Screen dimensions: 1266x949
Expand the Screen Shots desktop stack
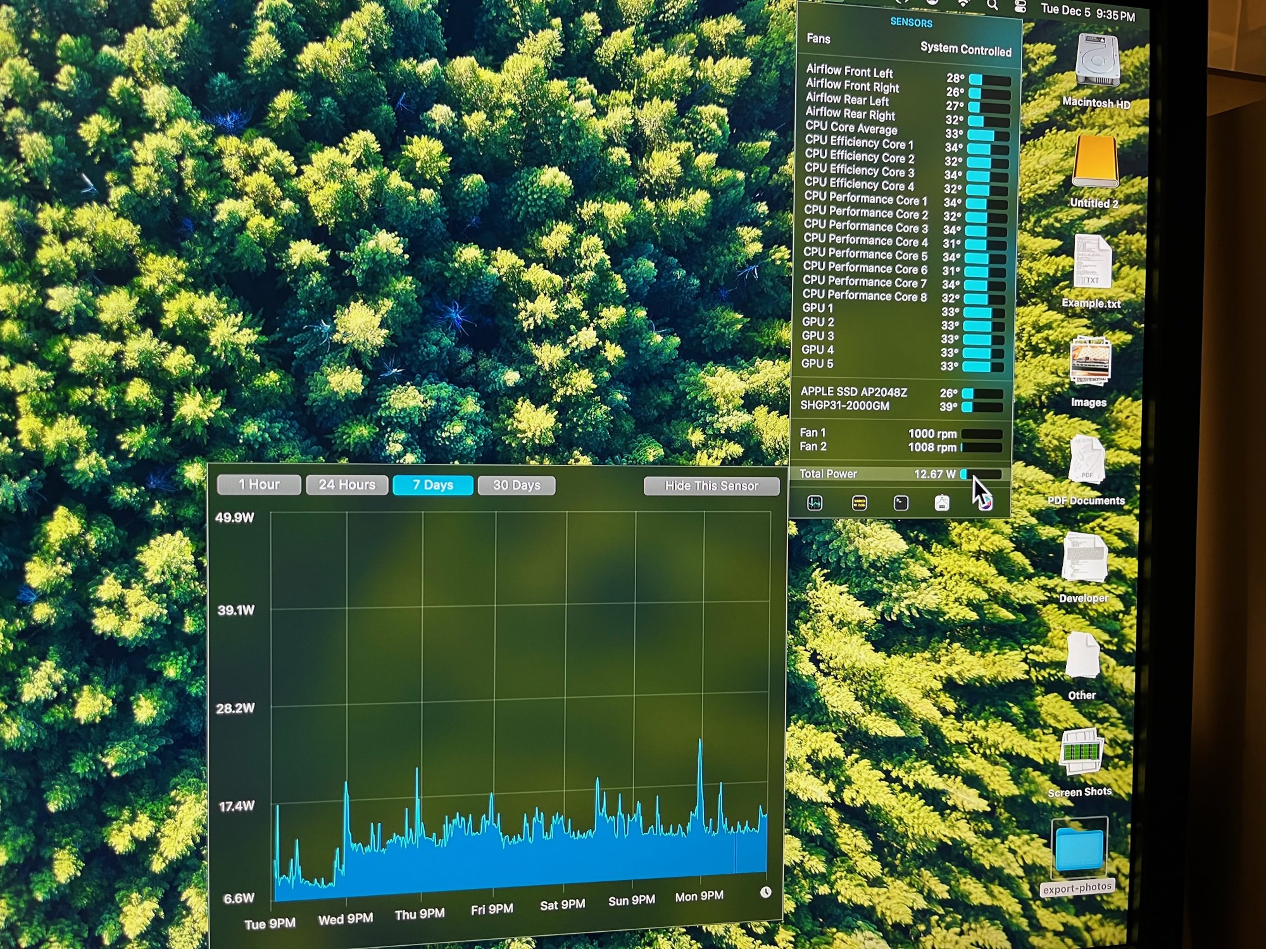point(1081,753)
